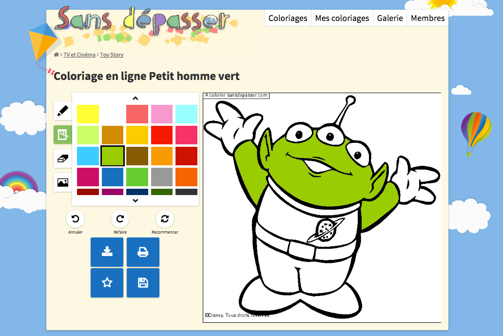Pick the light pink swatch
Viewport: 503px width, 336px height.
(162, 114)
